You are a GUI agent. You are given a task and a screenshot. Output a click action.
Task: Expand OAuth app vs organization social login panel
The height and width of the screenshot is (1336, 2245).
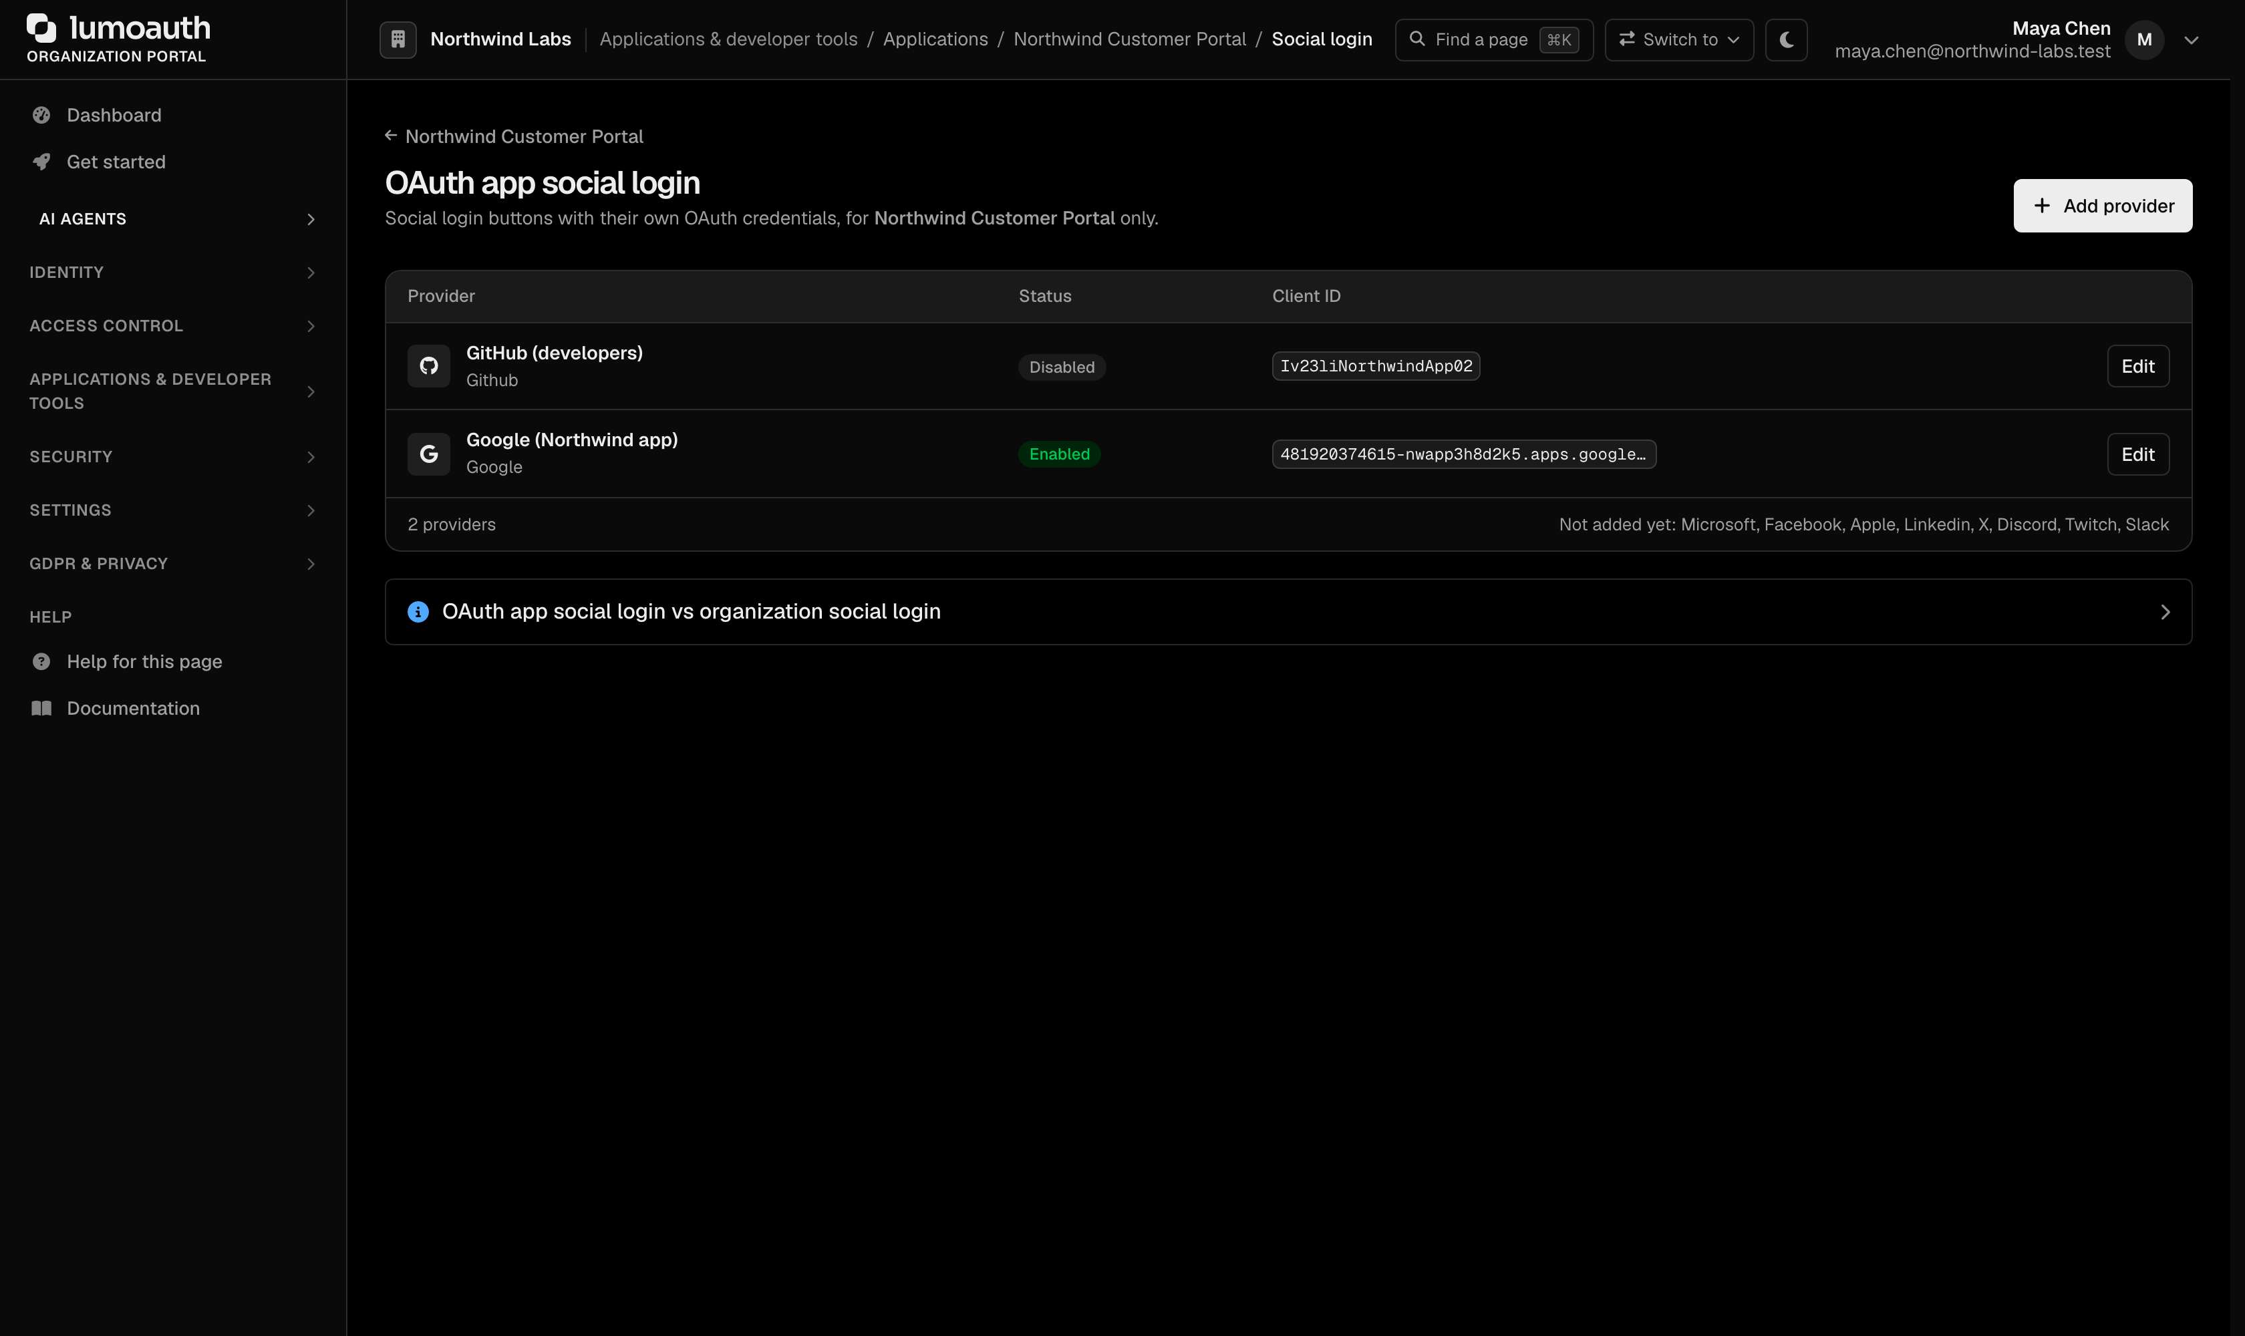(1288, 612)
